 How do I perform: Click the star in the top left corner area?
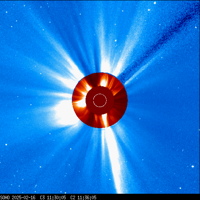point(7,12)
